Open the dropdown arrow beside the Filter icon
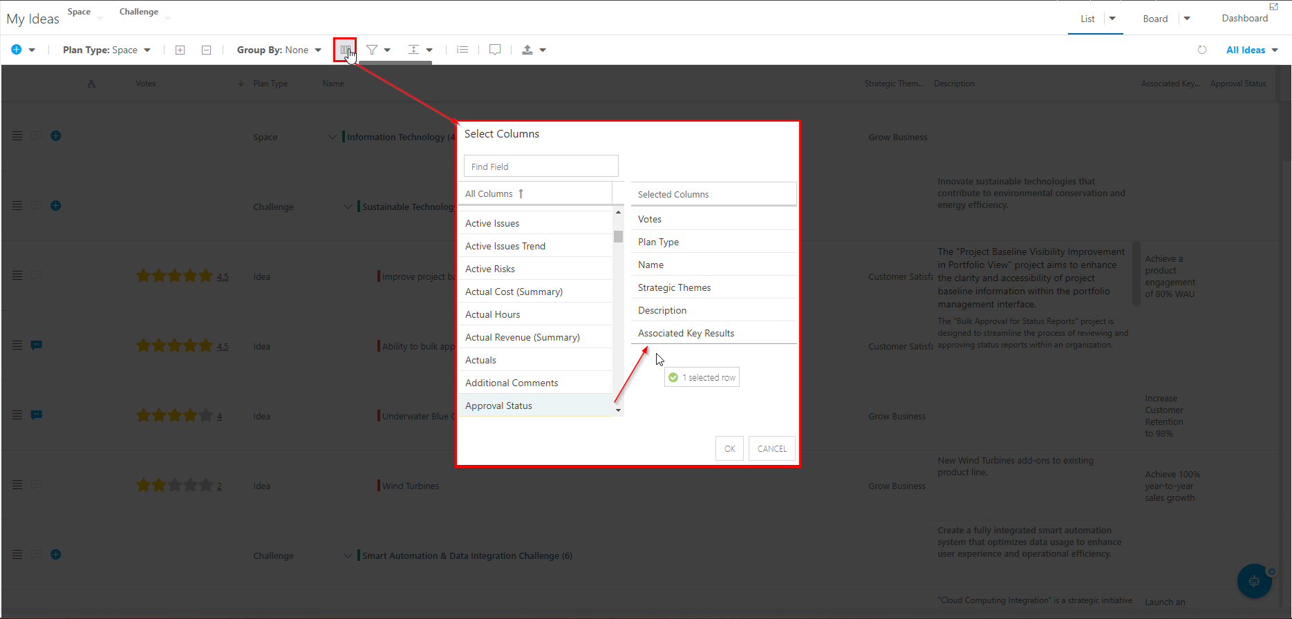Screen dimensions: 1292x619 click(387, 50)
